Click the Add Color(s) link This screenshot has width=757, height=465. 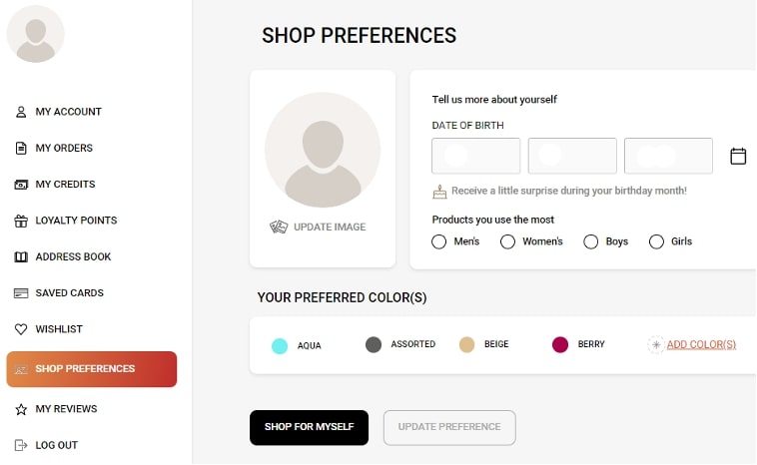[700, 344]
